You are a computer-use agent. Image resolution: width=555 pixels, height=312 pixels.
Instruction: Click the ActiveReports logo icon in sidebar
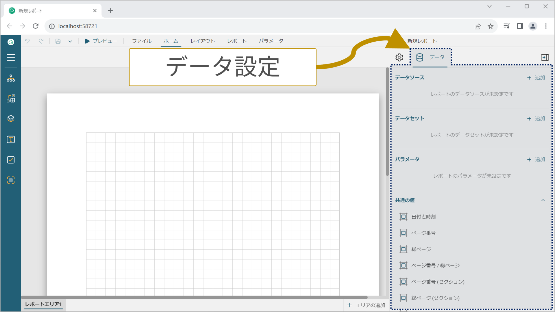coord(11,42)
